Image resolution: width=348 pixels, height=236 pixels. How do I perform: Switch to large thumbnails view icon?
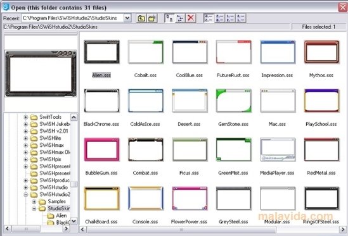tap(169, 18)
